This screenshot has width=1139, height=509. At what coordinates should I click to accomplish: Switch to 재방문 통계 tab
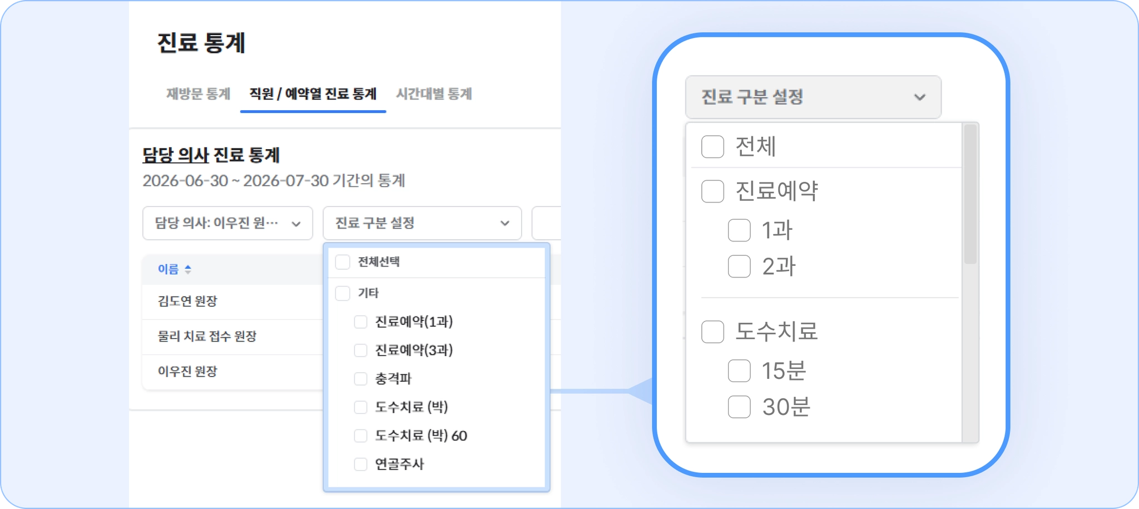(198, 94)
